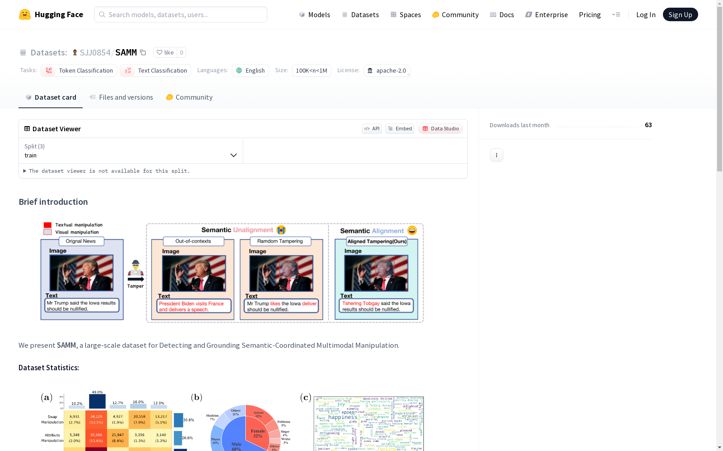Open the apache-2.0 license tag
The width and height of the screenshot is (723, 451).
[387, 70]
